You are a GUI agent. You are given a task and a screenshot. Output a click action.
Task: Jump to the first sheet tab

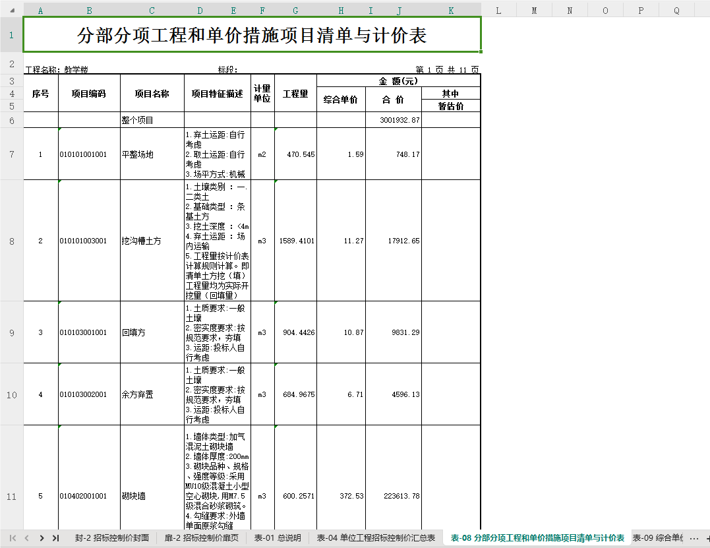(13, 538)
